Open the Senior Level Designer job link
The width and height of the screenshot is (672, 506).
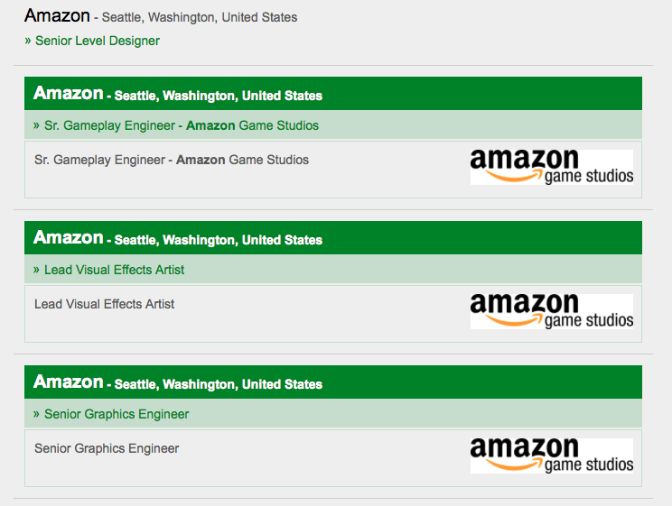[x=98, y=41]
